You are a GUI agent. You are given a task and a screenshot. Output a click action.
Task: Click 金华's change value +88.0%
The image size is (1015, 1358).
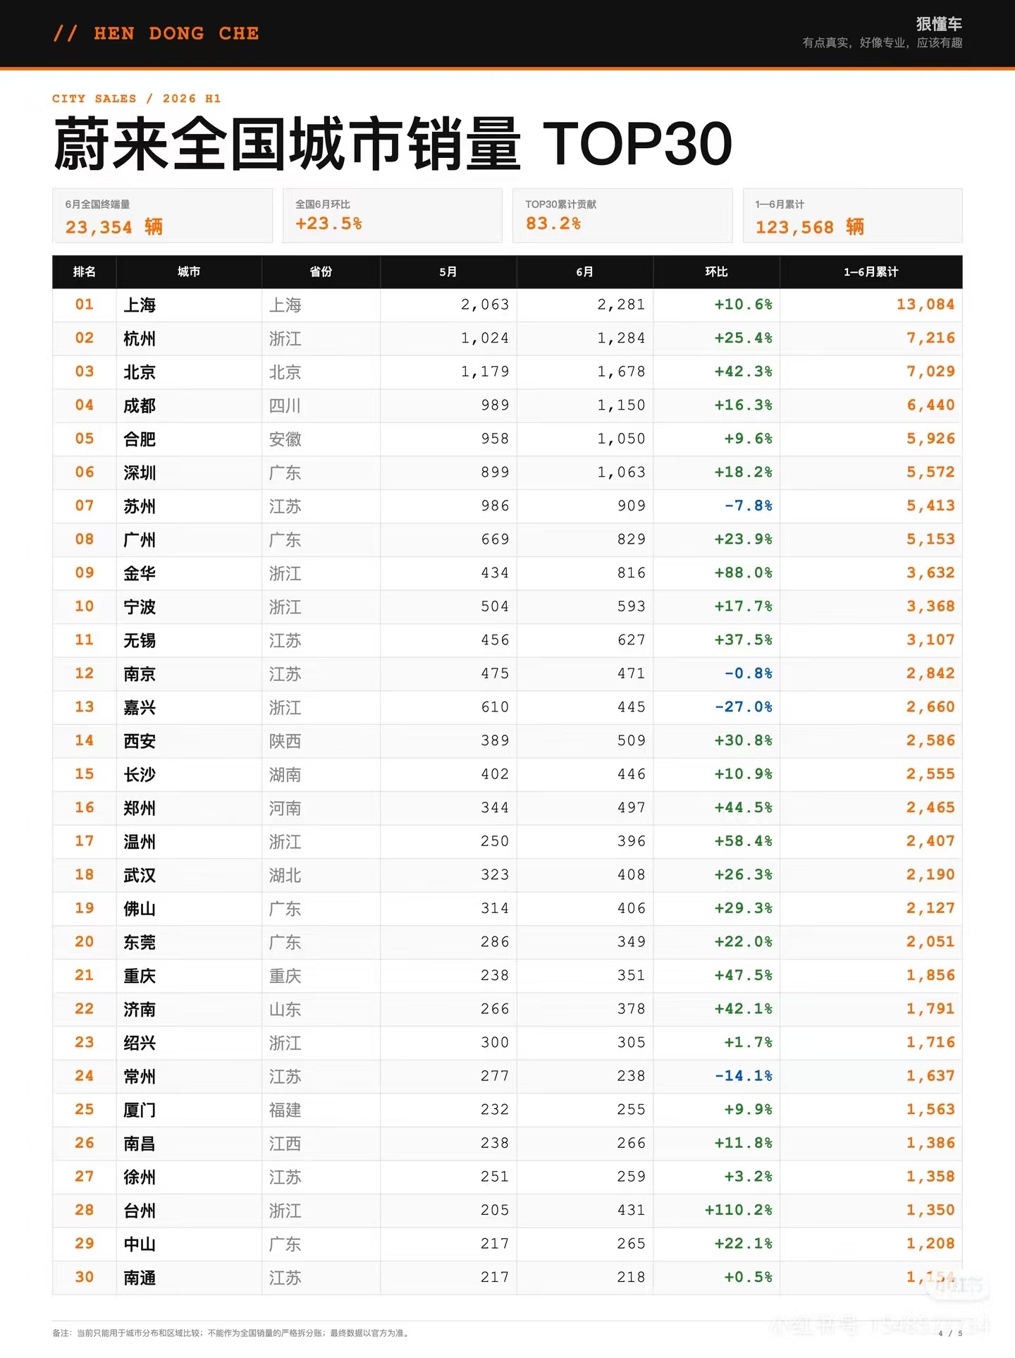[743, 573]
